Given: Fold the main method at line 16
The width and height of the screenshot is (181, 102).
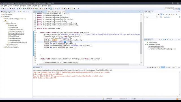Looking at the screenshot, I should coord(36,32).
